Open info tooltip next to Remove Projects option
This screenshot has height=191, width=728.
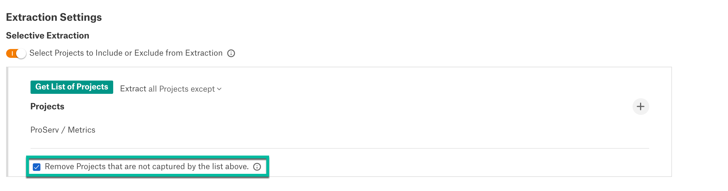tap(257, 167)
